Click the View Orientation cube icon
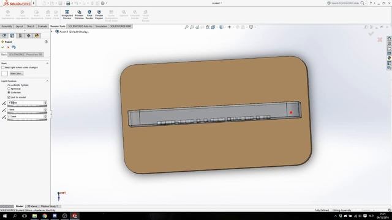The height and width of the screenshot is (220, 392). [x=213, y=27]
